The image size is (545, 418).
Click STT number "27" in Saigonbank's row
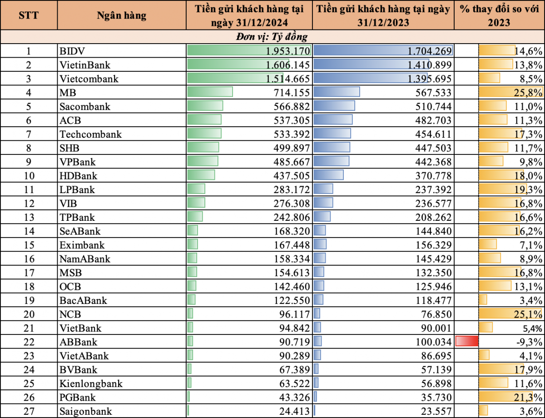point(29,411)
